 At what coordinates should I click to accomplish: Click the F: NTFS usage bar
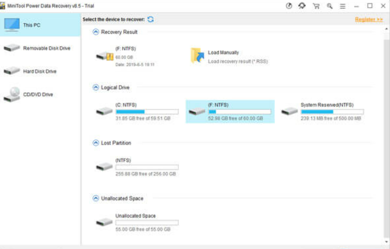pyautogui.click(x=239, y=112)
